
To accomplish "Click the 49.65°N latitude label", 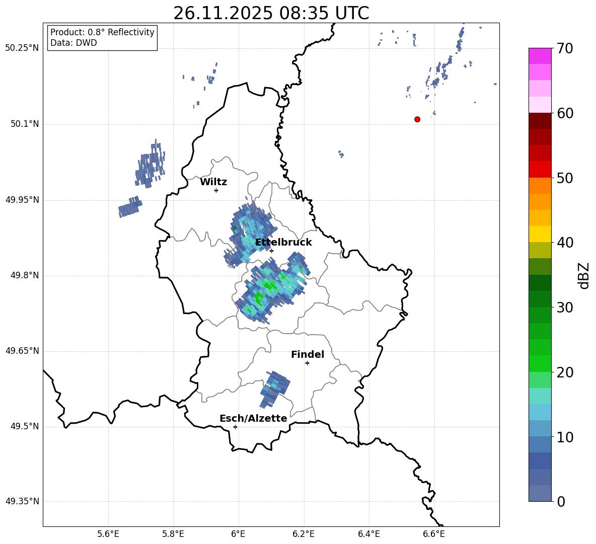I will tap(22, 351).
